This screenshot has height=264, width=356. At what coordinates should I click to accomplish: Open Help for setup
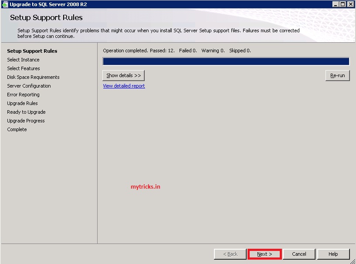point(333,254)
